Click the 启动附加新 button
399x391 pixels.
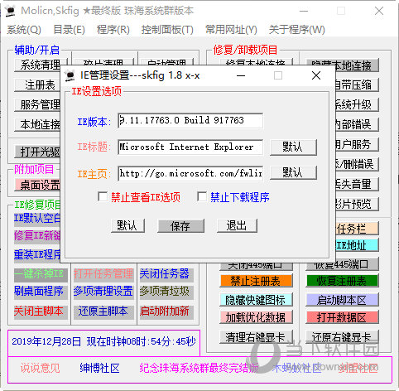point(166,311)
